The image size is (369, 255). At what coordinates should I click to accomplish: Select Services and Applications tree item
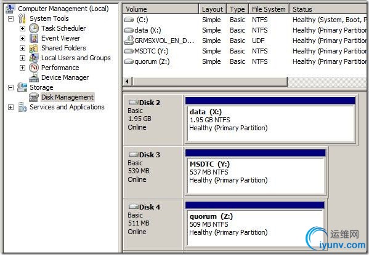click(67, 108)
